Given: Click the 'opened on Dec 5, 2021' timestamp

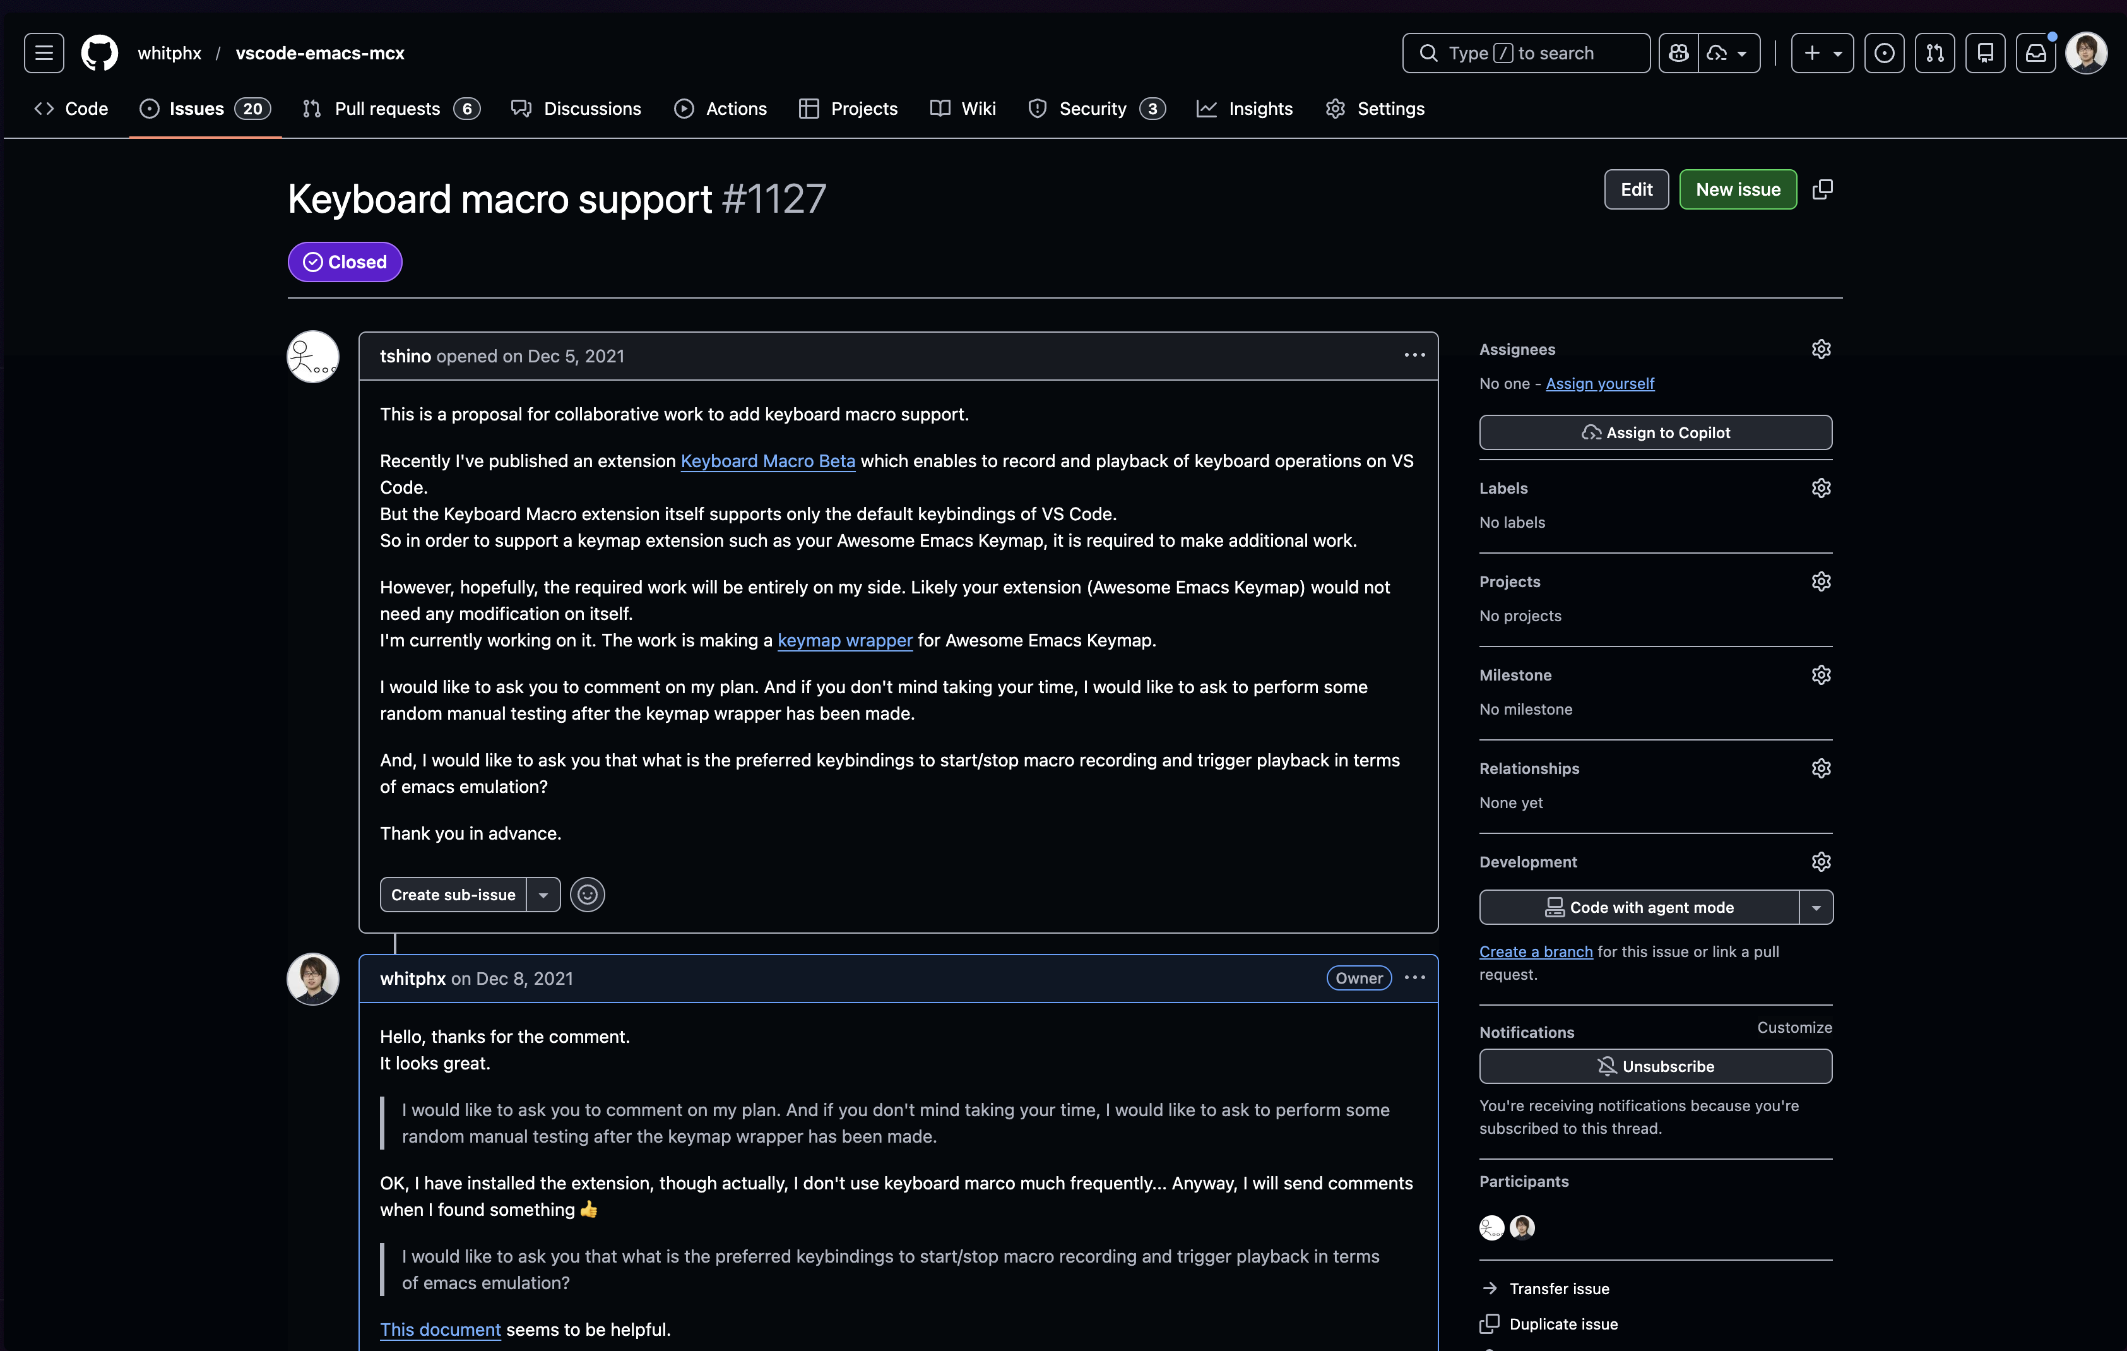Looking at the screenshot, I should 531,356.
